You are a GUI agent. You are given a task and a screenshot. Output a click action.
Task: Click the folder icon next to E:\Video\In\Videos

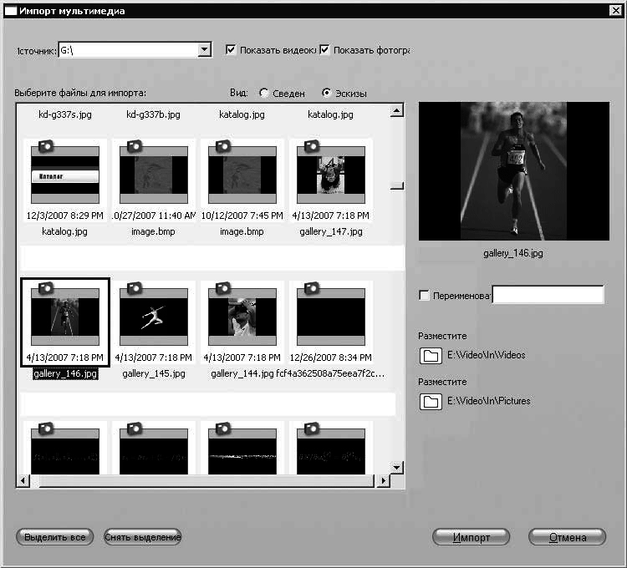click(x=431, y=356)
